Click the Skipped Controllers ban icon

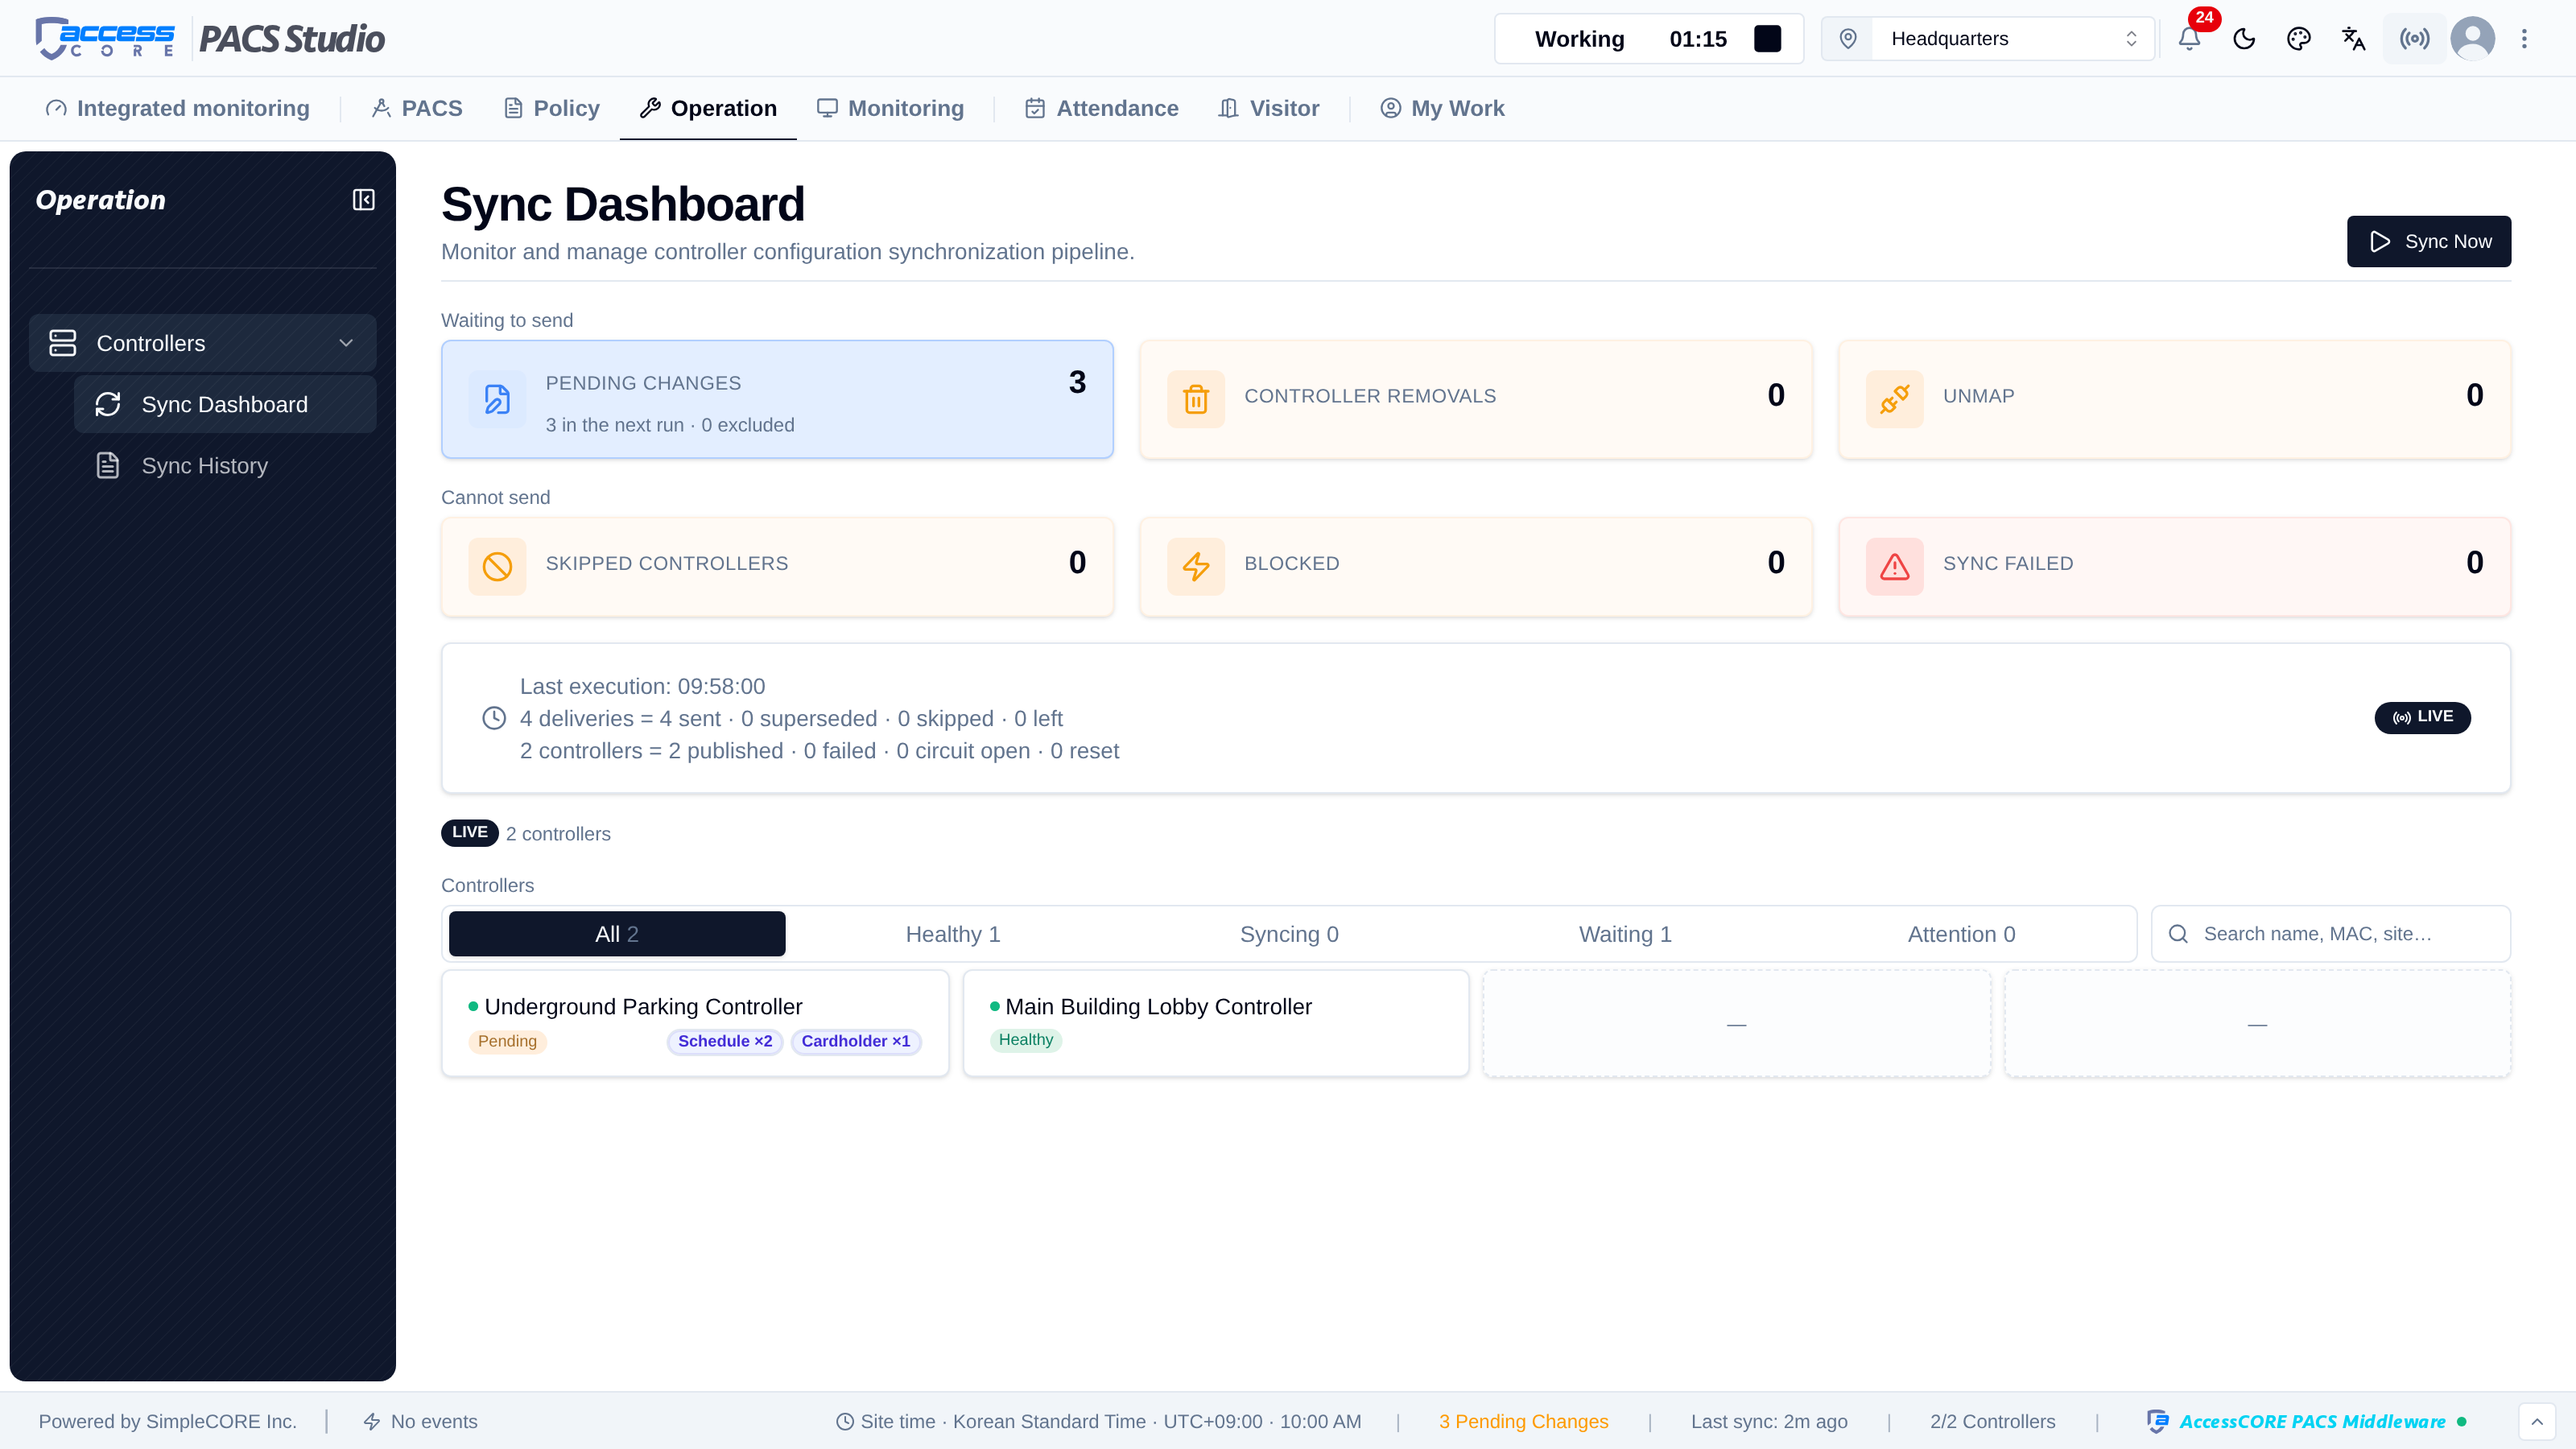click(x=497, y=567)
